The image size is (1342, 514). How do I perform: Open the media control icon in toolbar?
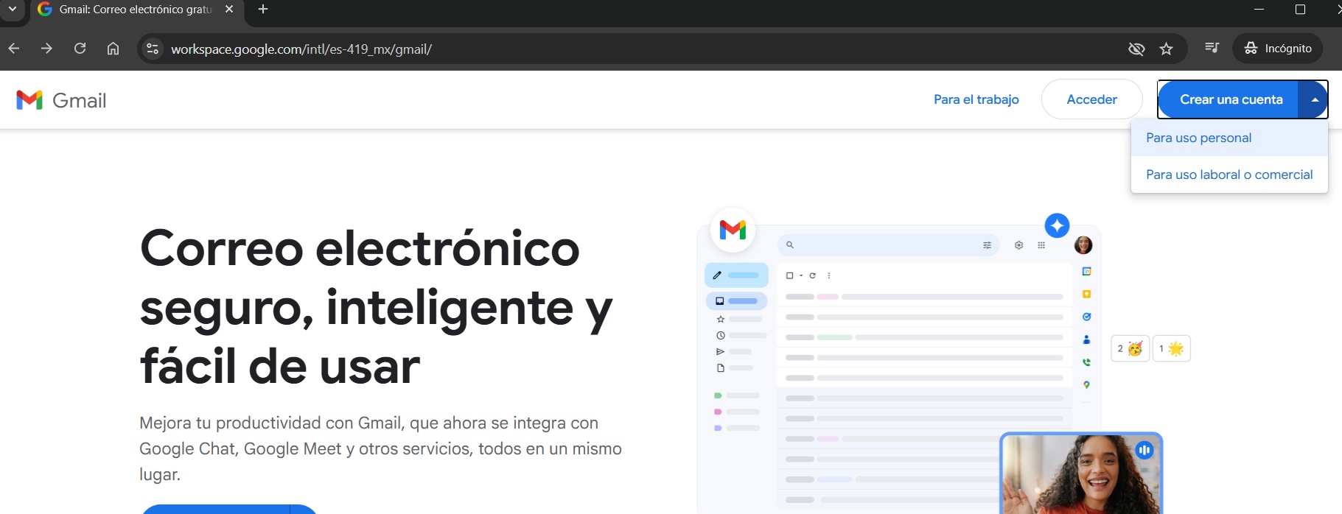pyautogui.click(x=1212, y=48)
